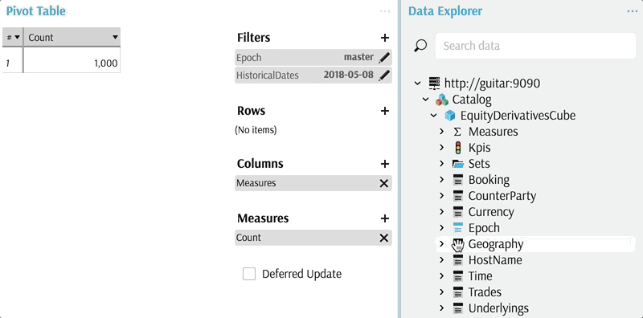Click the Catalog cubes icon
643x318 pixels.
tap(442, 100)
